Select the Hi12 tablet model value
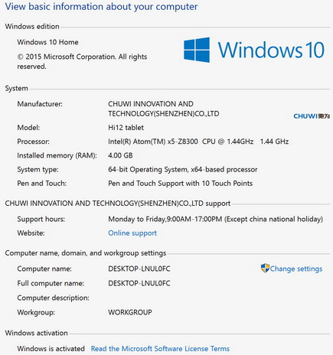The height and width of the screenshot is (355, 333). 126,128
